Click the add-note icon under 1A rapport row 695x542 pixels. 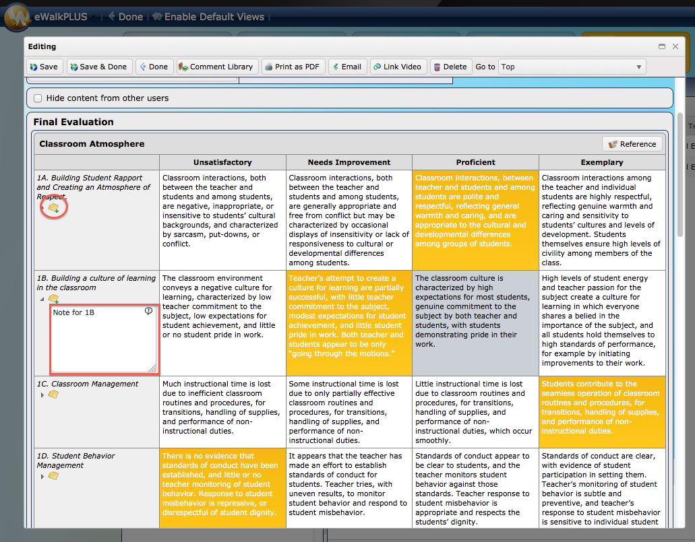coord(54,207)
